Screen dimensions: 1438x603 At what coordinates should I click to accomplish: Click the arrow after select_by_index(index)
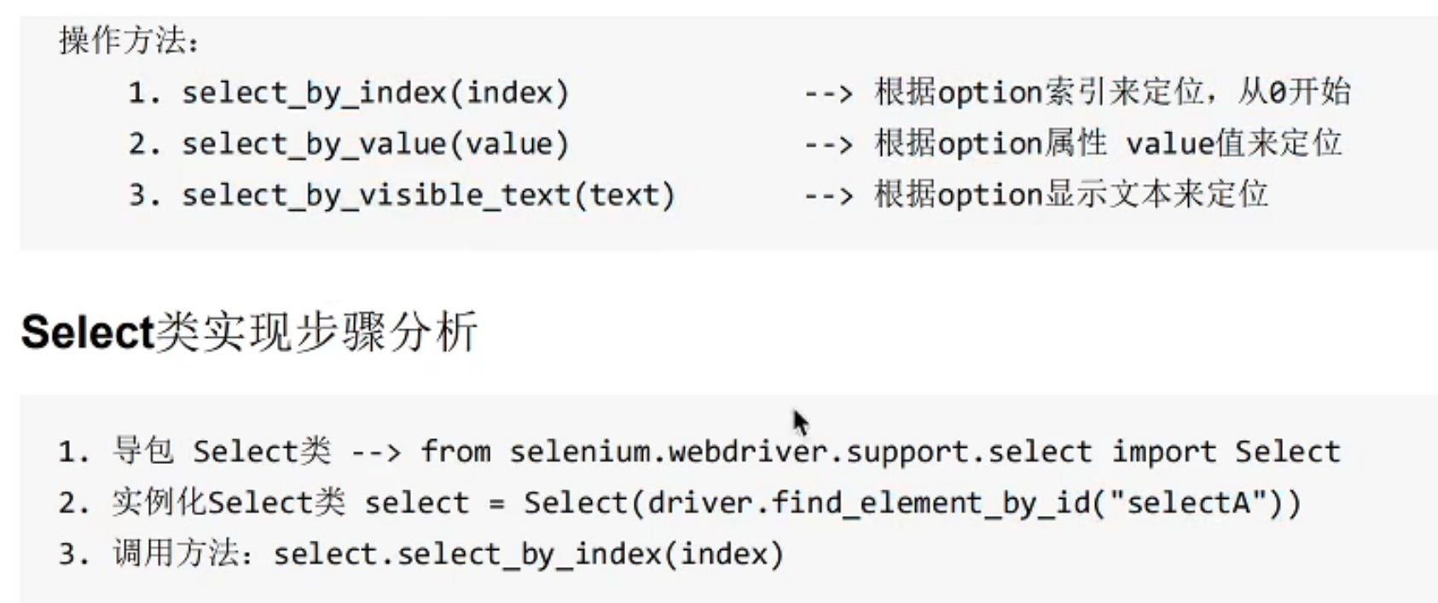click(x=827, y=93)
